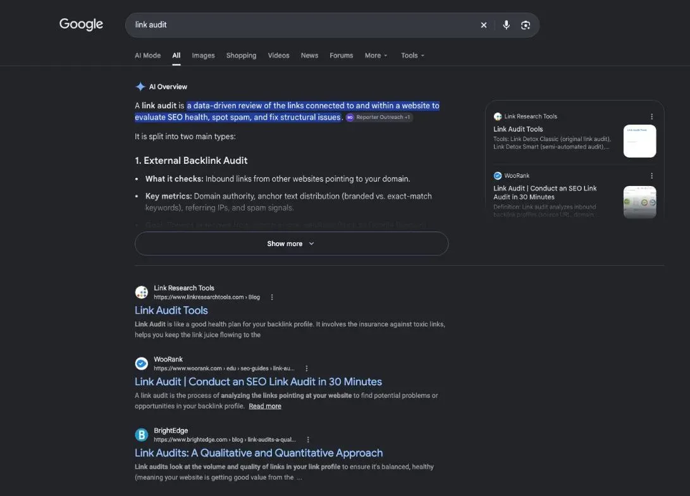Image resolution: width=690 pixels, height=496 pixels.
Task: Open three-dot menu on Link Research Tools source card
Action: (651, 116)
